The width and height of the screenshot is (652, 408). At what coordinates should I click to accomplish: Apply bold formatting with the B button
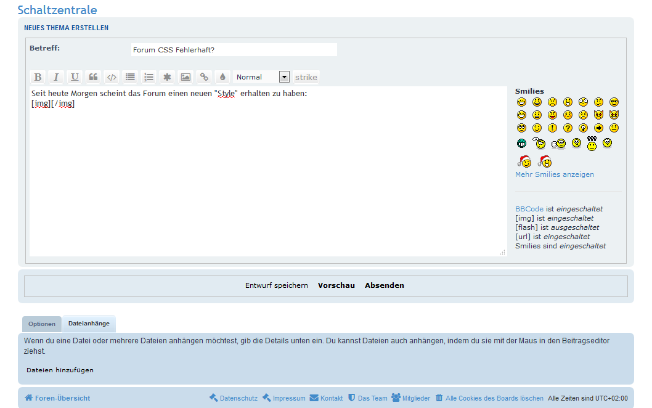38,77
